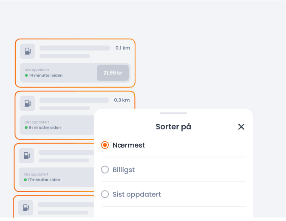The width and height of the screenshot is (286, 221).
Task: Click the sheet's drag handle bar
Action: pos(173,113)
